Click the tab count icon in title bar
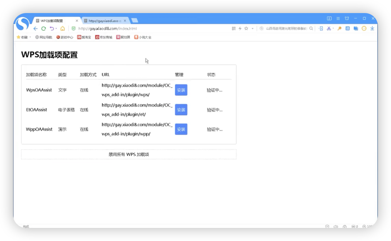391x241 pixels. click(330, 19)
